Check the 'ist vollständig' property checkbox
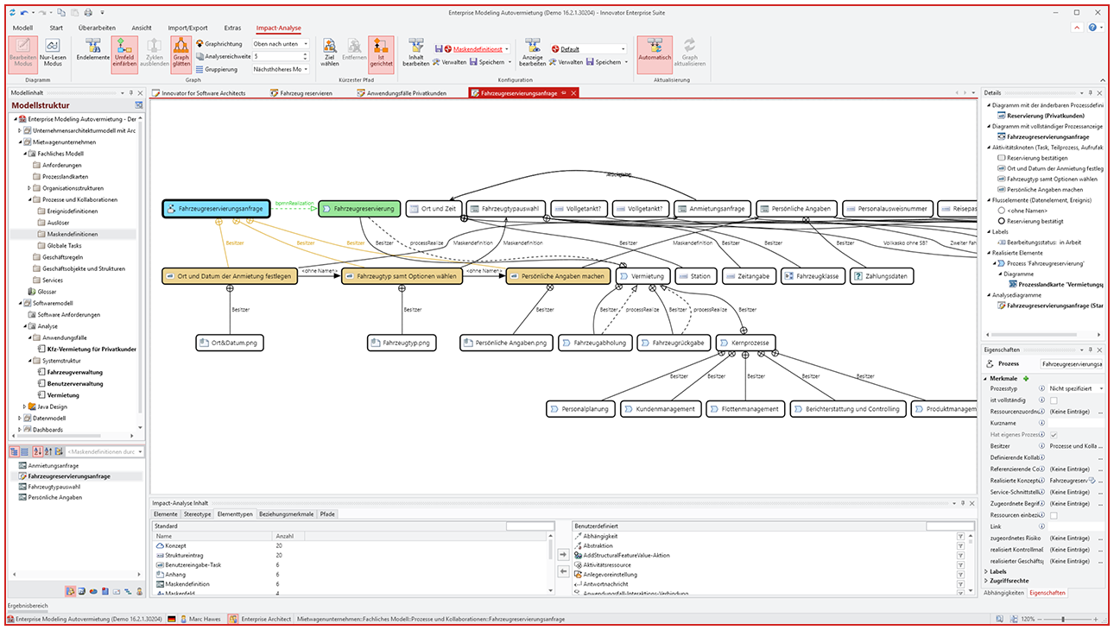The height and width of the screenshot is (630, 1114). tap(1054, 400)
